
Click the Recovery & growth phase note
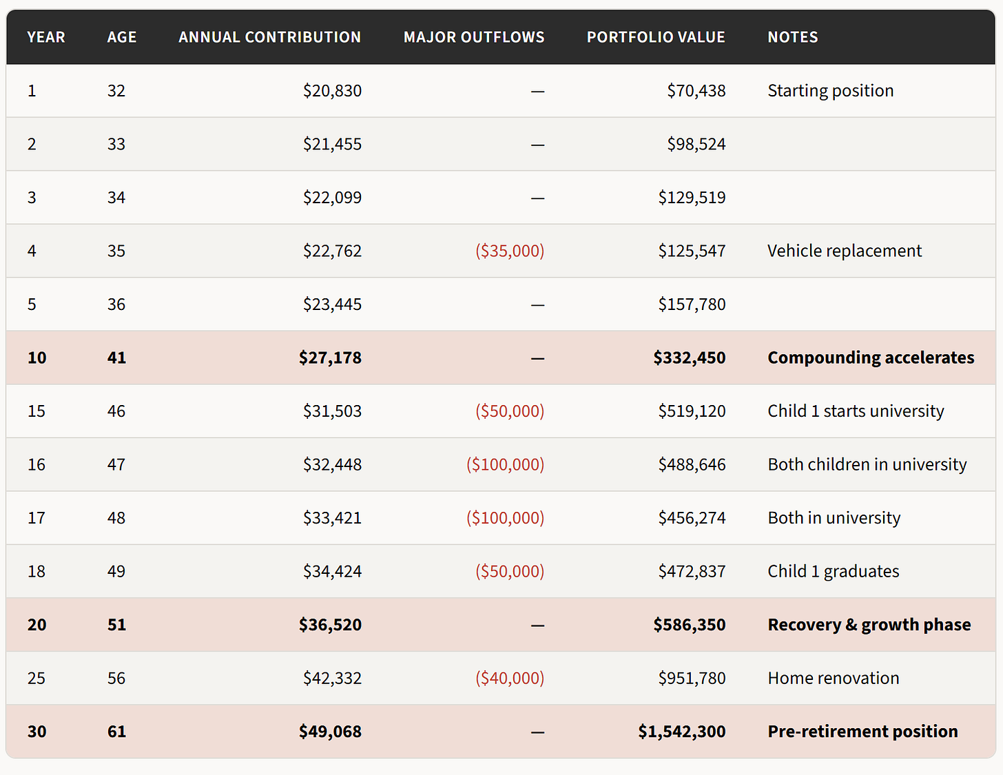pyautogui.click(x=869, y=625)
